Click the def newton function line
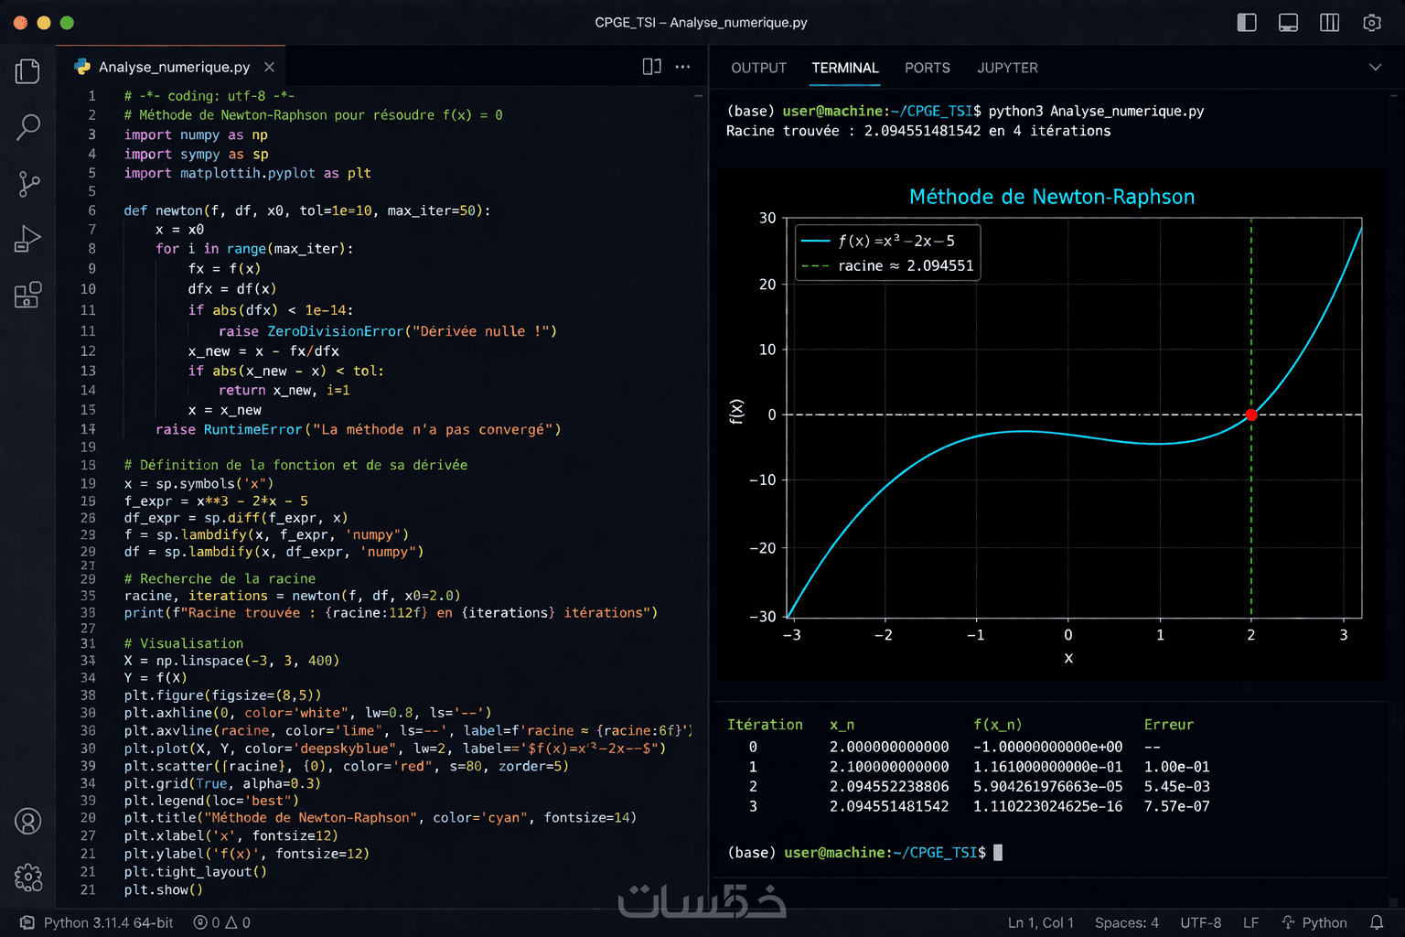This screenshot has width=1405, height=937. coord(307,210)
